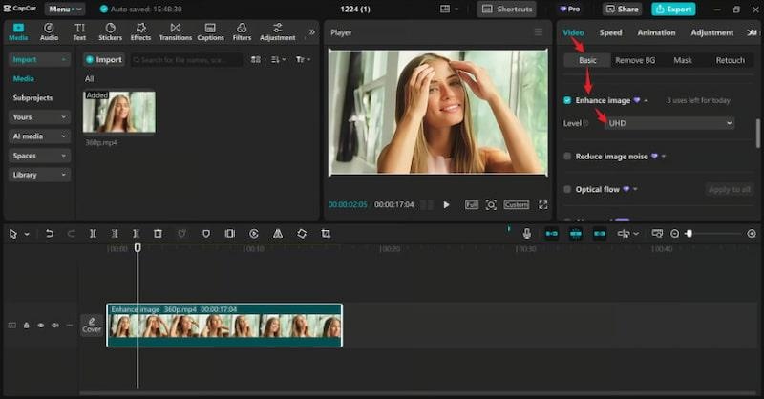Click the player snapshot focus icon
764x399 pixels.
491,204
